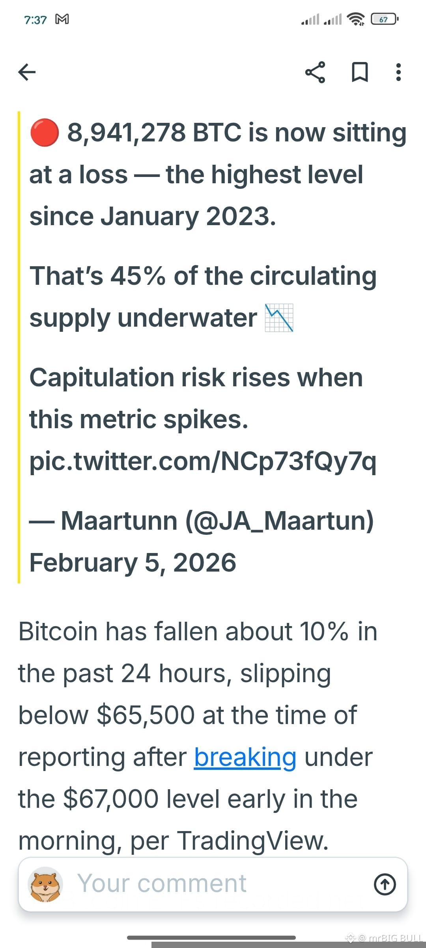Tap the red circle emoji in the quote
Viewport: 426px width, 948px height.
[x=45, y=133]
